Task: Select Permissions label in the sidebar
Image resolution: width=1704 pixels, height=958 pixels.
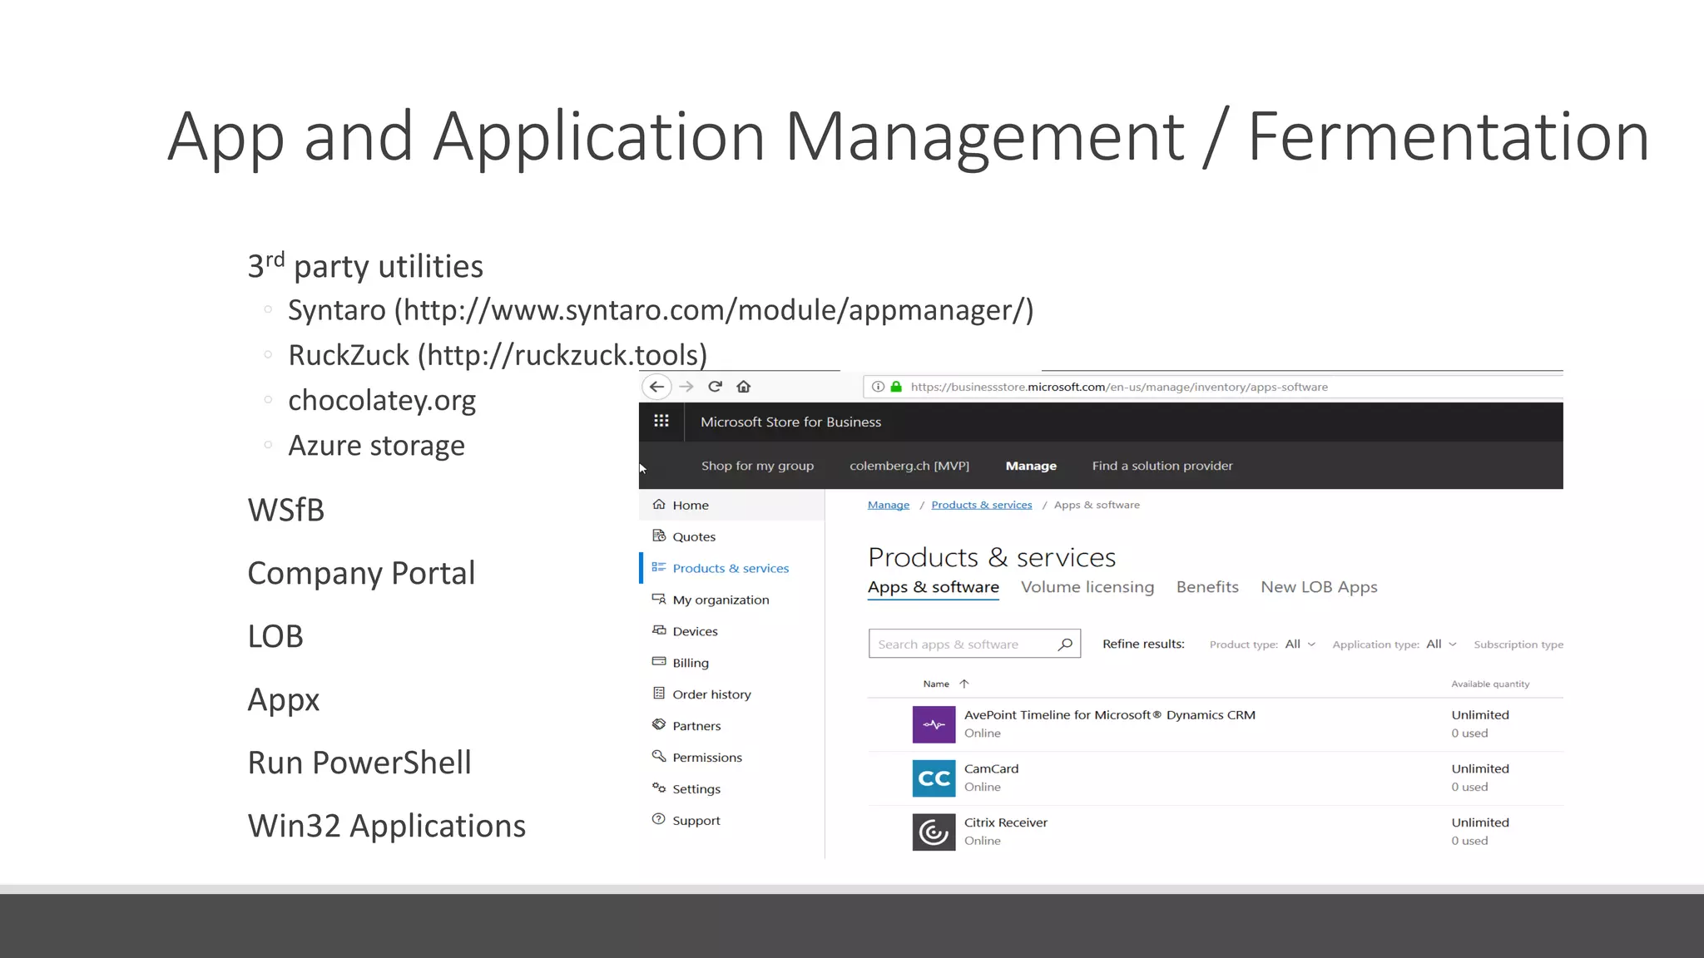Action: (x=707, y=758)
